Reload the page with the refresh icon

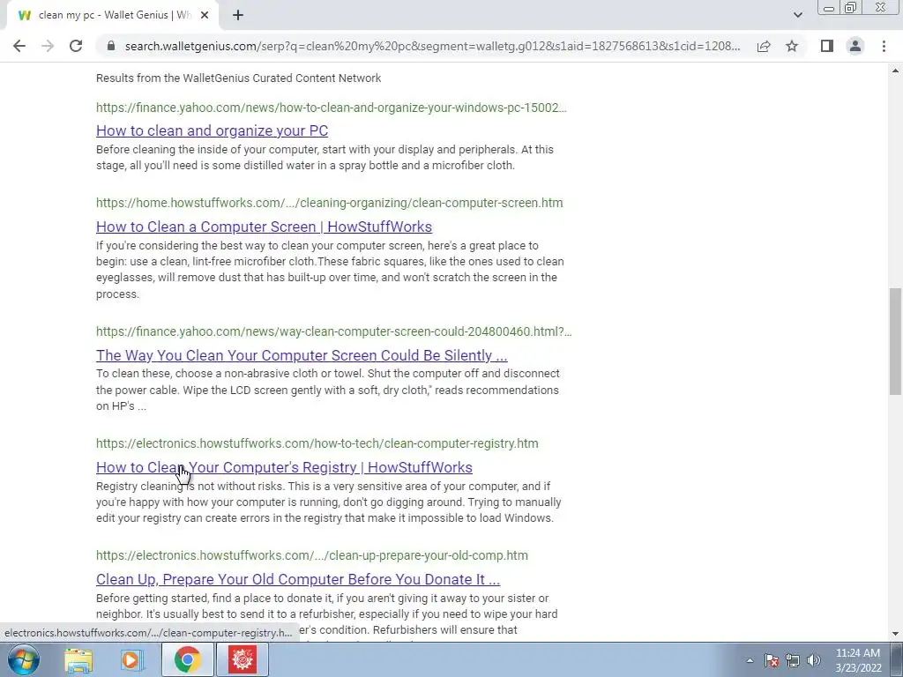(76, 46)
